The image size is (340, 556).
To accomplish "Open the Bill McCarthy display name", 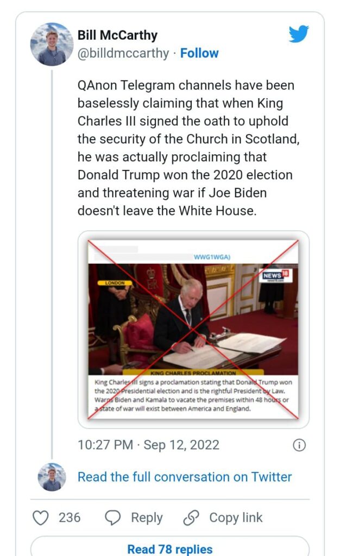I will (x=117, y=36).
